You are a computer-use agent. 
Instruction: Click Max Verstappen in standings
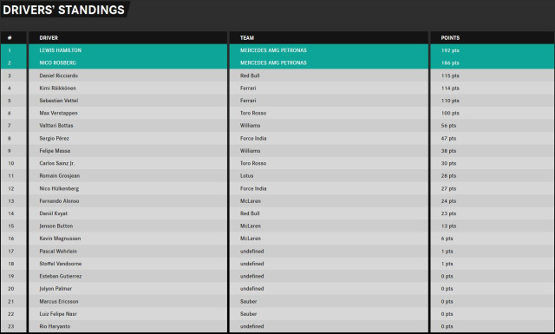(x=58, y=113)
